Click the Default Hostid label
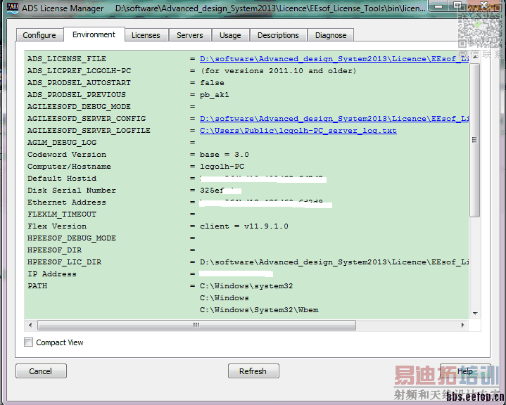 pyautogui.click(x=62, y=179)
